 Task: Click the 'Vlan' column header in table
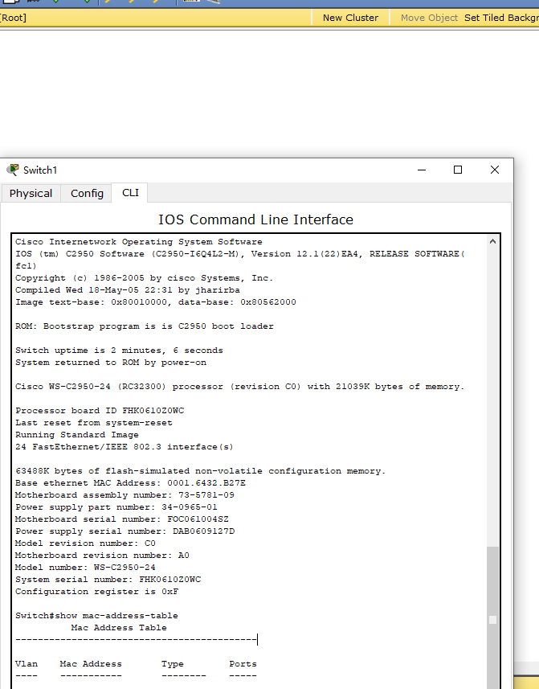27,663
